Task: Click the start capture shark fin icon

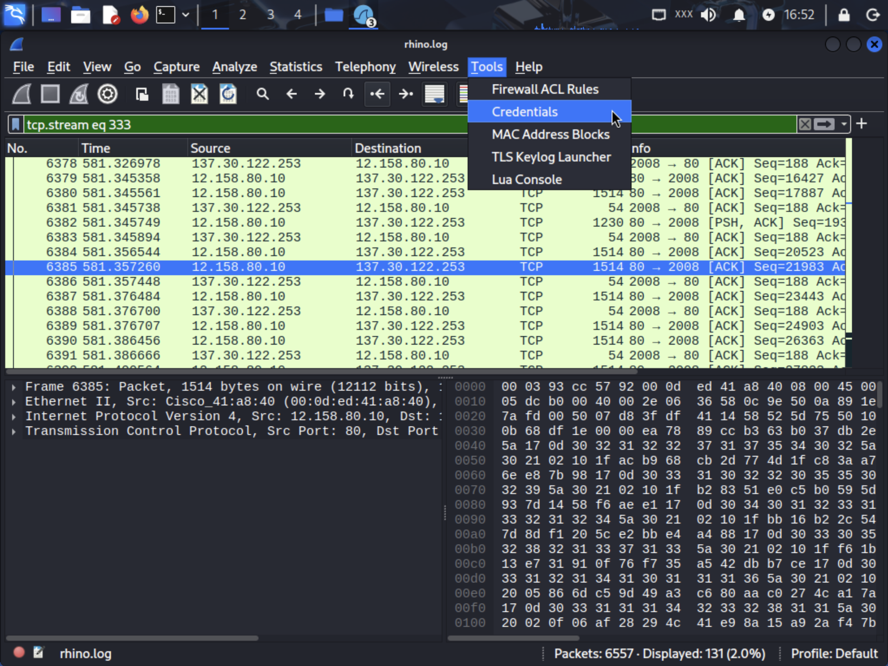Action: [22, 94]
